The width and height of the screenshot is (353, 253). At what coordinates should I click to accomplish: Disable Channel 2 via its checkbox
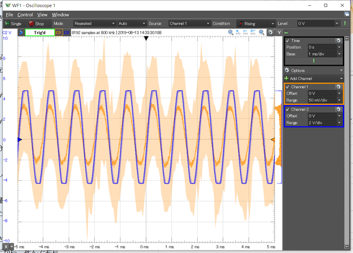pos(287,109)
